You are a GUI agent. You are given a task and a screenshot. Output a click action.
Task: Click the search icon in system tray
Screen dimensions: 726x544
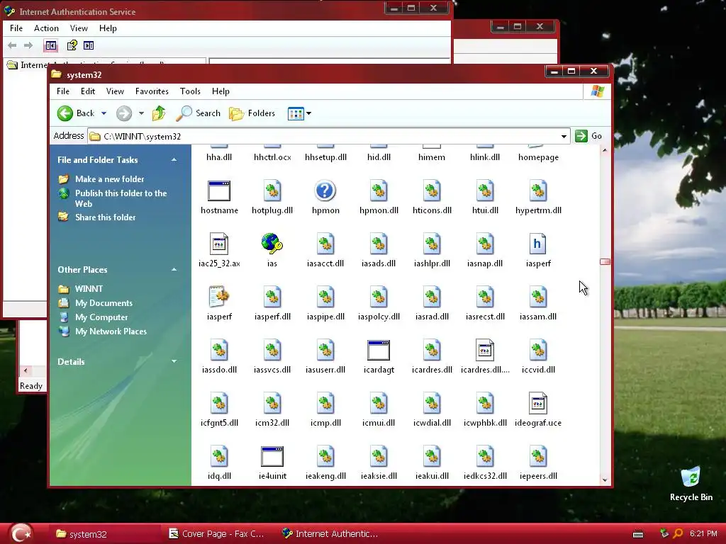[678, 533]
